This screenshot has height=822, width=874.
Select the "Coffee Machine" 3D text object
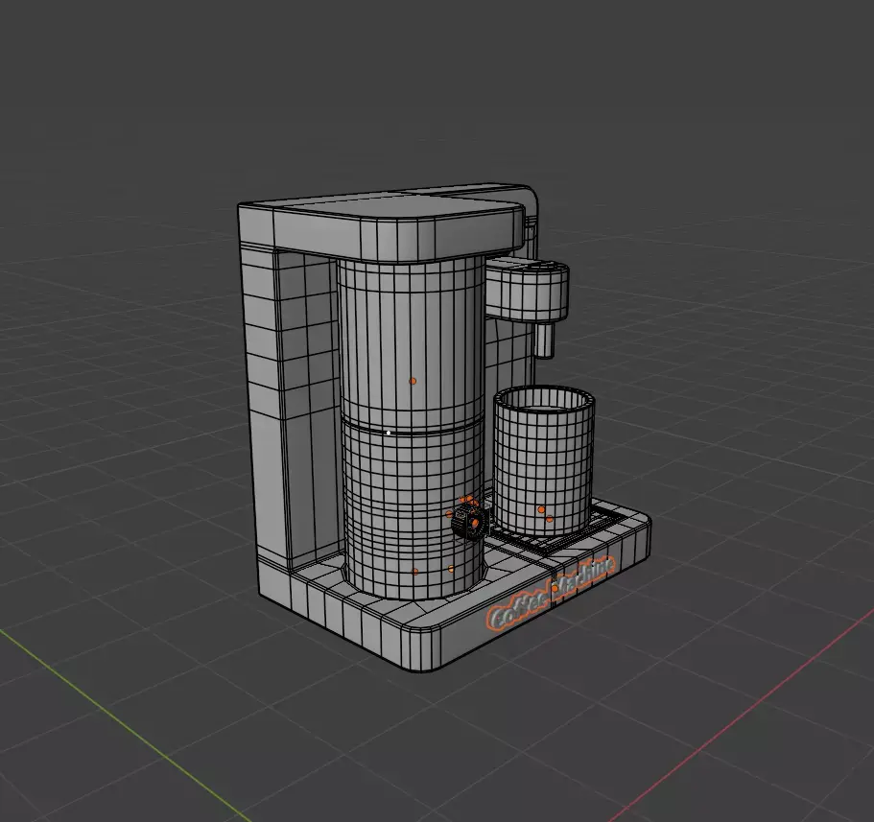(550, 593)
